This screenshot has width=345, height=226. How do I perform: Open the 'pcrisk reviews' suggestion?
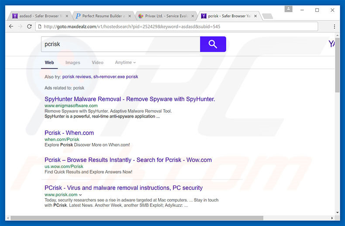tap(76, 77)
